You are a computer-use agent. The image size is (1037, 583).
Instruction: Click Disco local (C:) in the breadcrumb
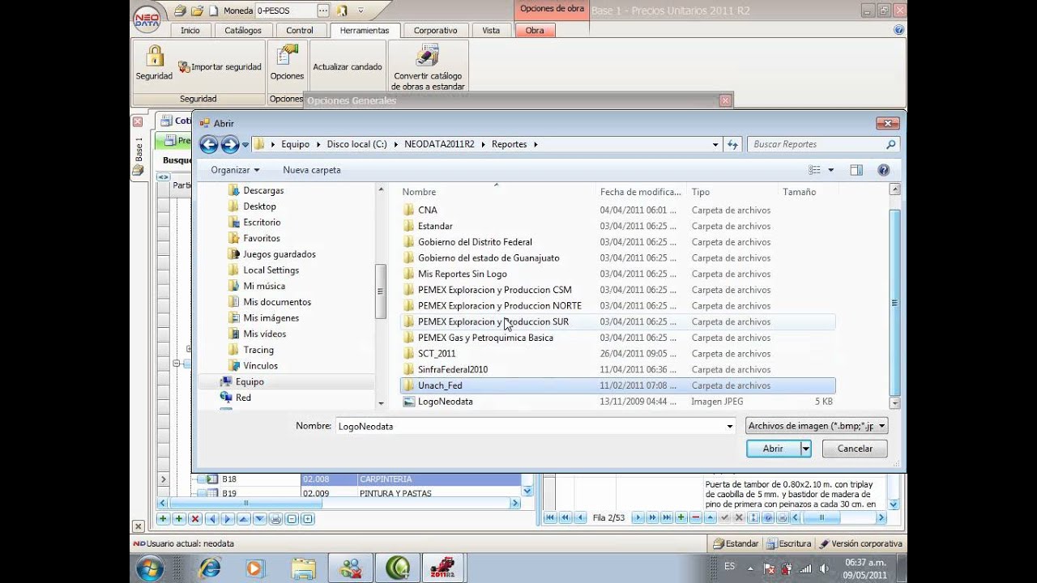tap(356, 144)
